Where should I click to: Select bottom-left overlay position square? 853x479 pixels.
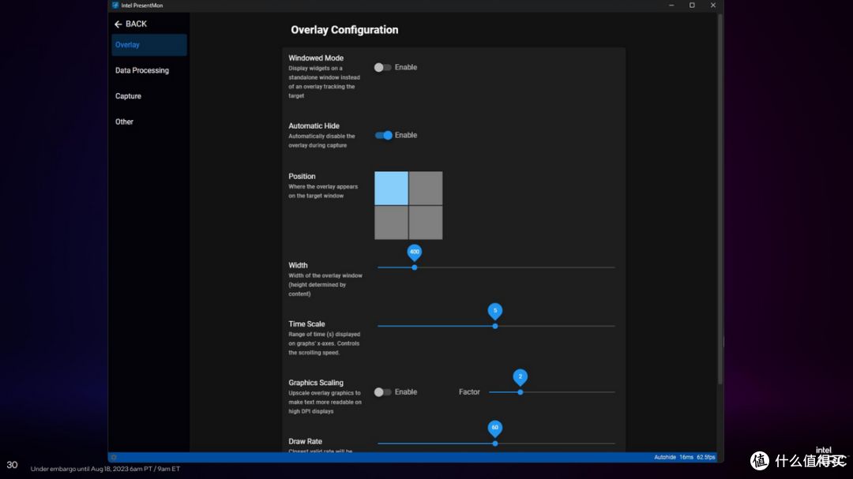391,223
